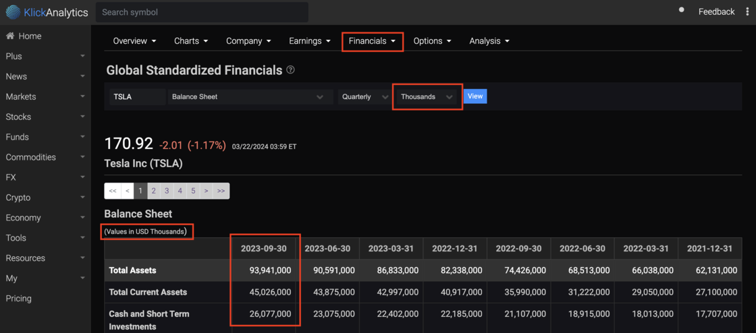The image size is (756, 333).
Task: Open the Financials menu
Action: coord(372,41)
